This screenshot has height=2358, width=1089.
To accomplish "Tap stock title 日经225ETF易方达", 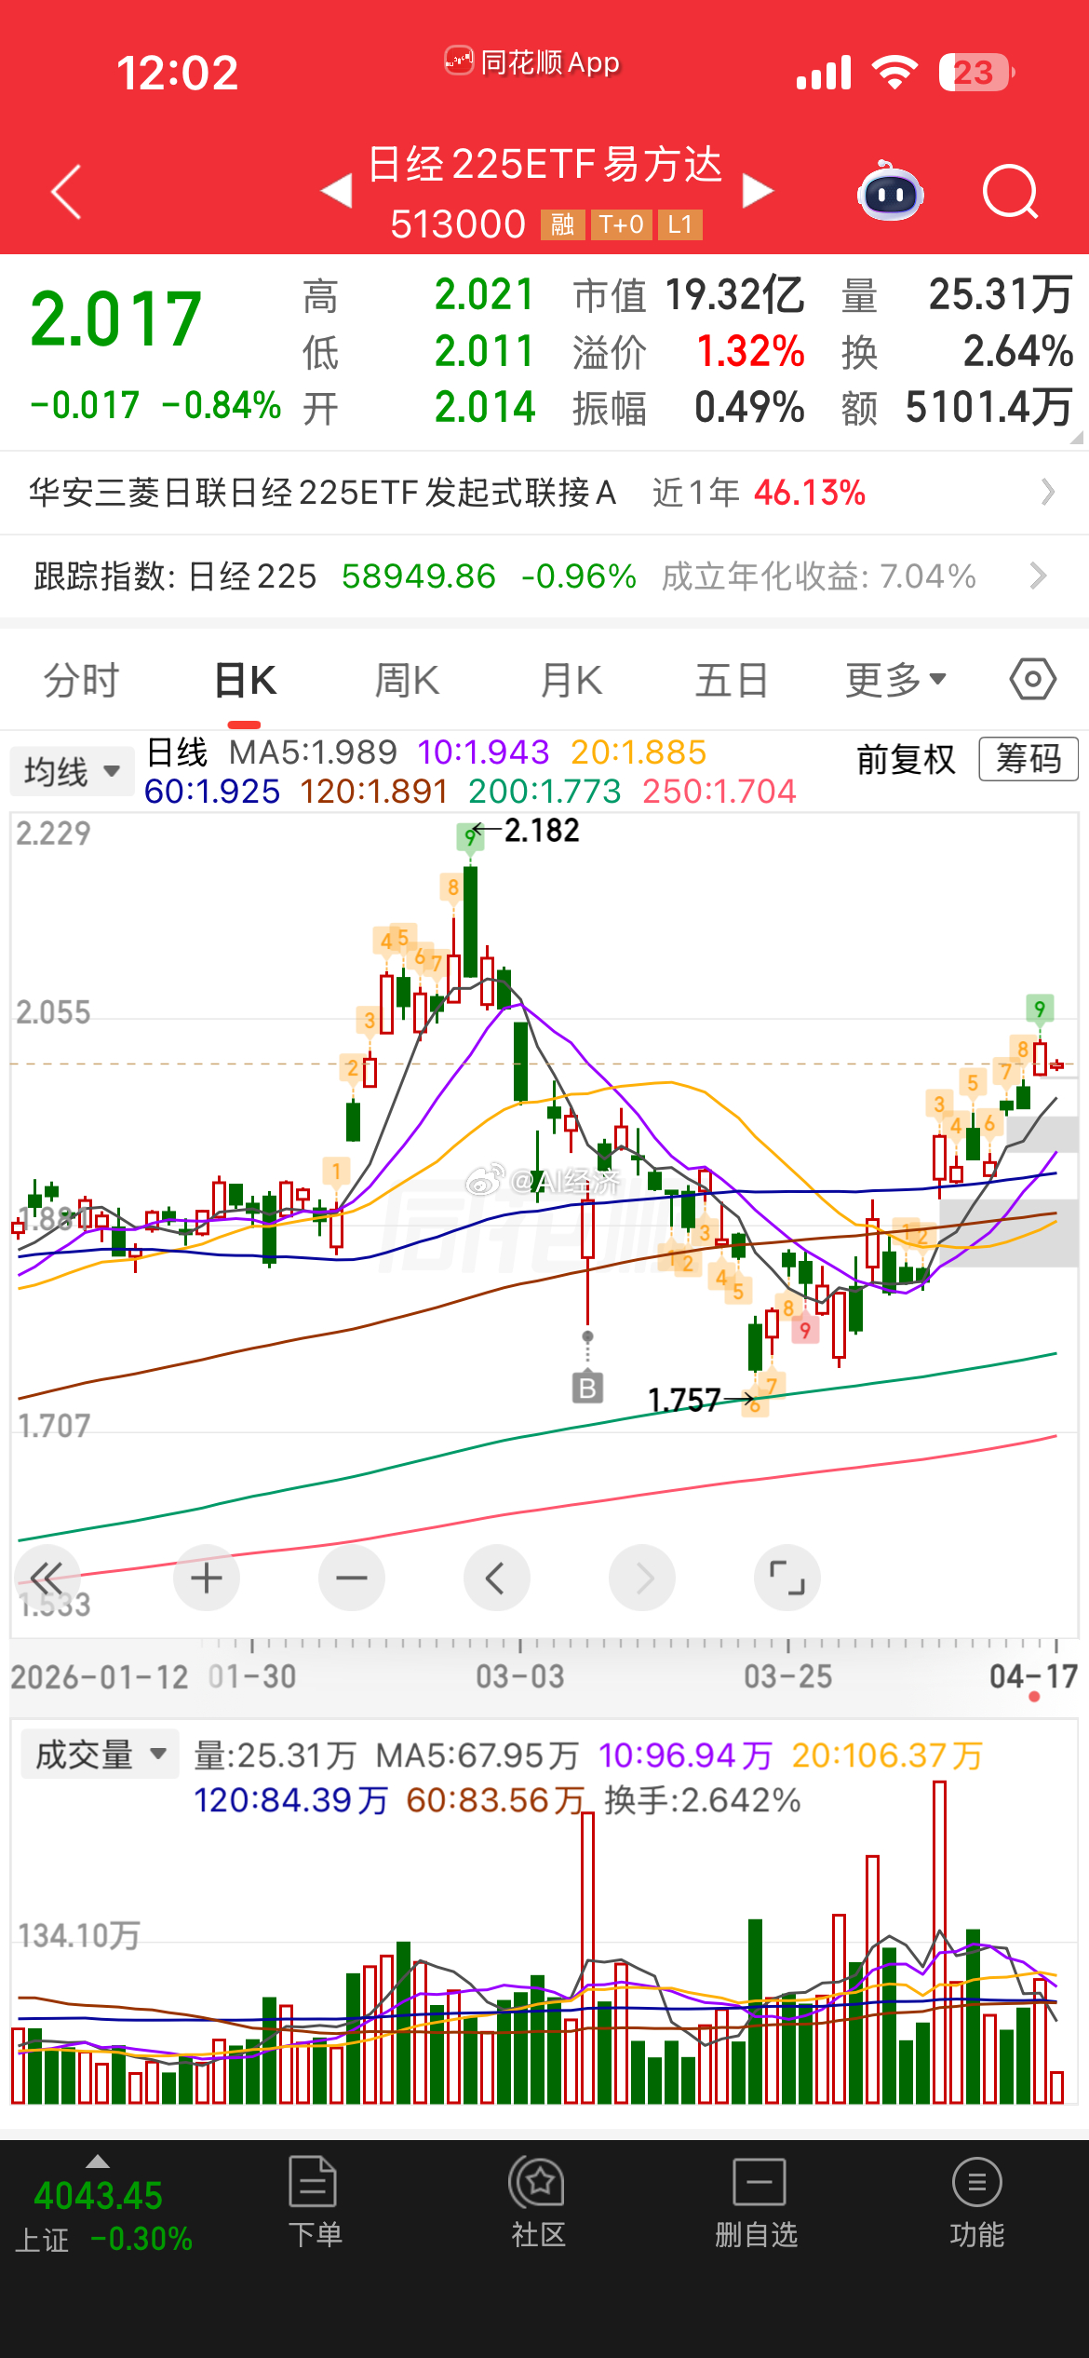I will [x=545, y=164].
